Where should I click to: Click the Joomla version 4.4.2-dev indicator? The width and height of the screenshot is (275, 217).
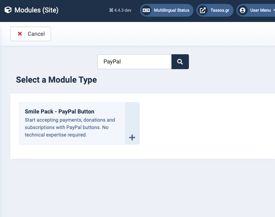coord(120,10)
